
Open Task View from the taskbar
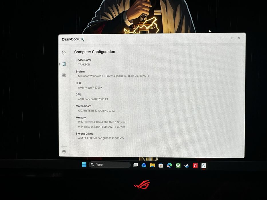(136, 165)
